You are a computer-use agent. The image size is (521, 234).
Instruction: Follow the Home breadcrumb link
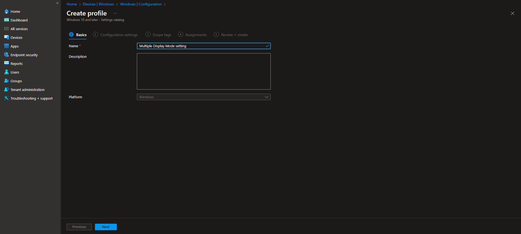click(72, 4)
